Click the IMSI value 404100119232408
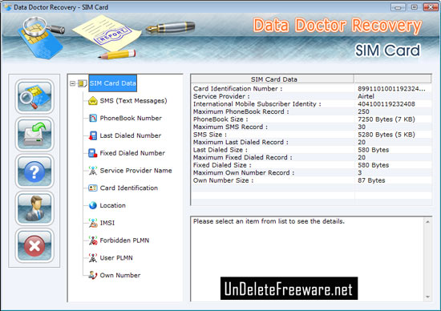 point(386,103)
